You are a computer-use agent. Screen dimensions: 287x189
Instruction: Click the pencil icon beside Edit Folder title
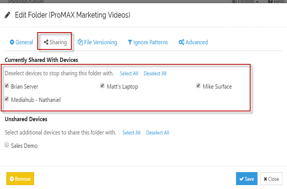[x=7, y=15]
